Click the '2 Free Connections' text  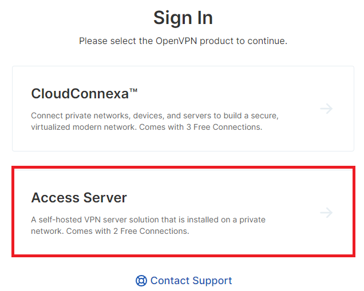point(155,232)
